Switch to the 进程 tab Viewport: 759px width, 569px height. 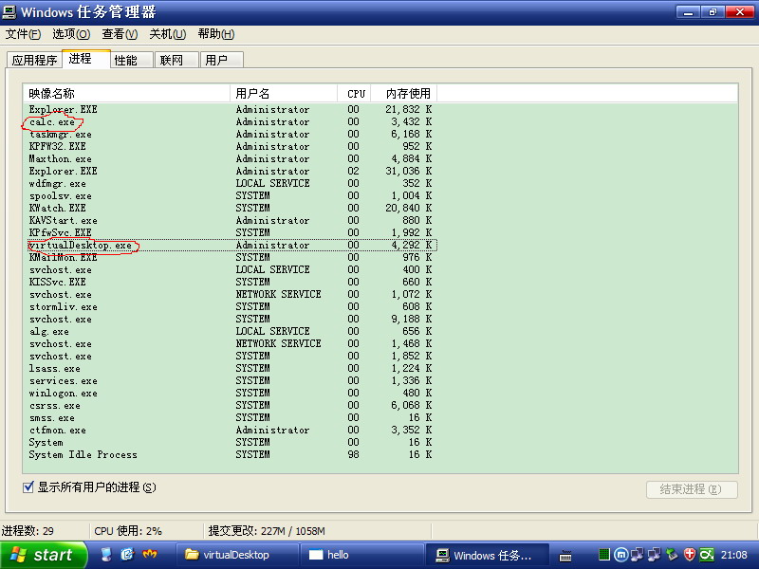point(85,59)
